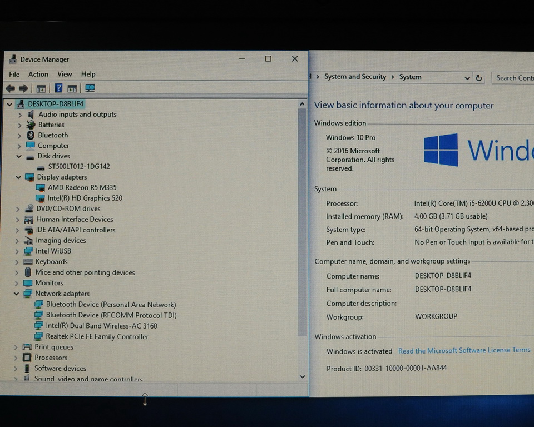Viewport: 534px width, 427px height.
Task: Select Intel(R) HD Graphics 520
Action: (x=85, y=198)
